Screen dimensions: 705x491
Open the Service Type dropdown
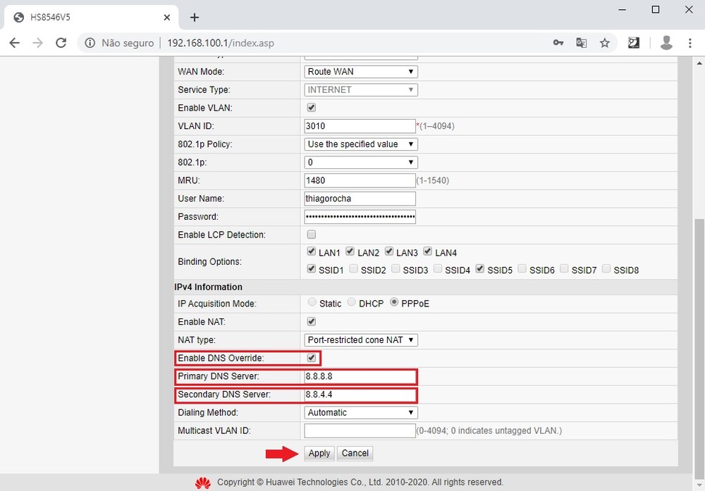[360, 90]
